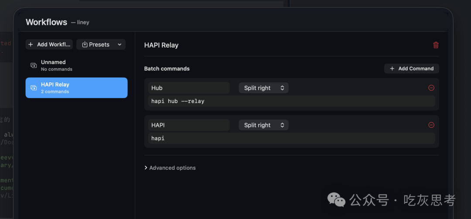The width and height of the screenshot is (471, 219).
Task: Click the Add Command button
Action: [412, 68]
